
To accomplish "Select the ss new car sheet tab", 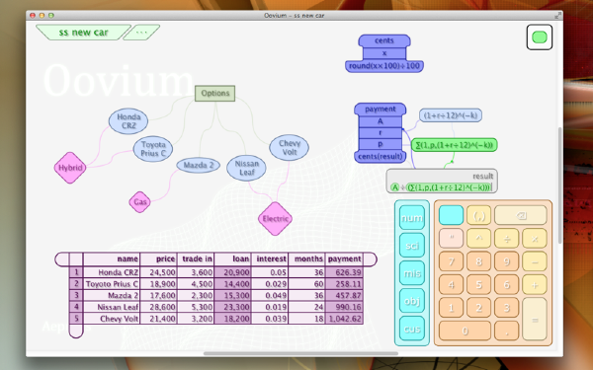I will click(84, 33).
